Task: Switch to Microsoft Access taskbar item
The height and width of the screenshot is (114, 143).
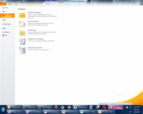Action: click(x=115, y=107)
